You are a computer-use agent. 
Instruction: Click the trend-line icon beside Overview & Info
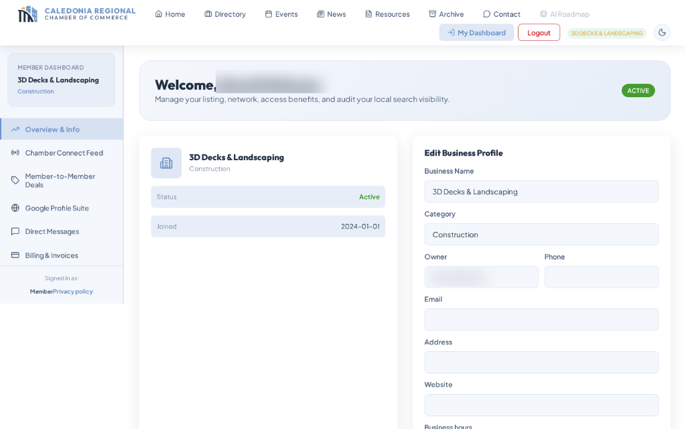pos(15,129)
